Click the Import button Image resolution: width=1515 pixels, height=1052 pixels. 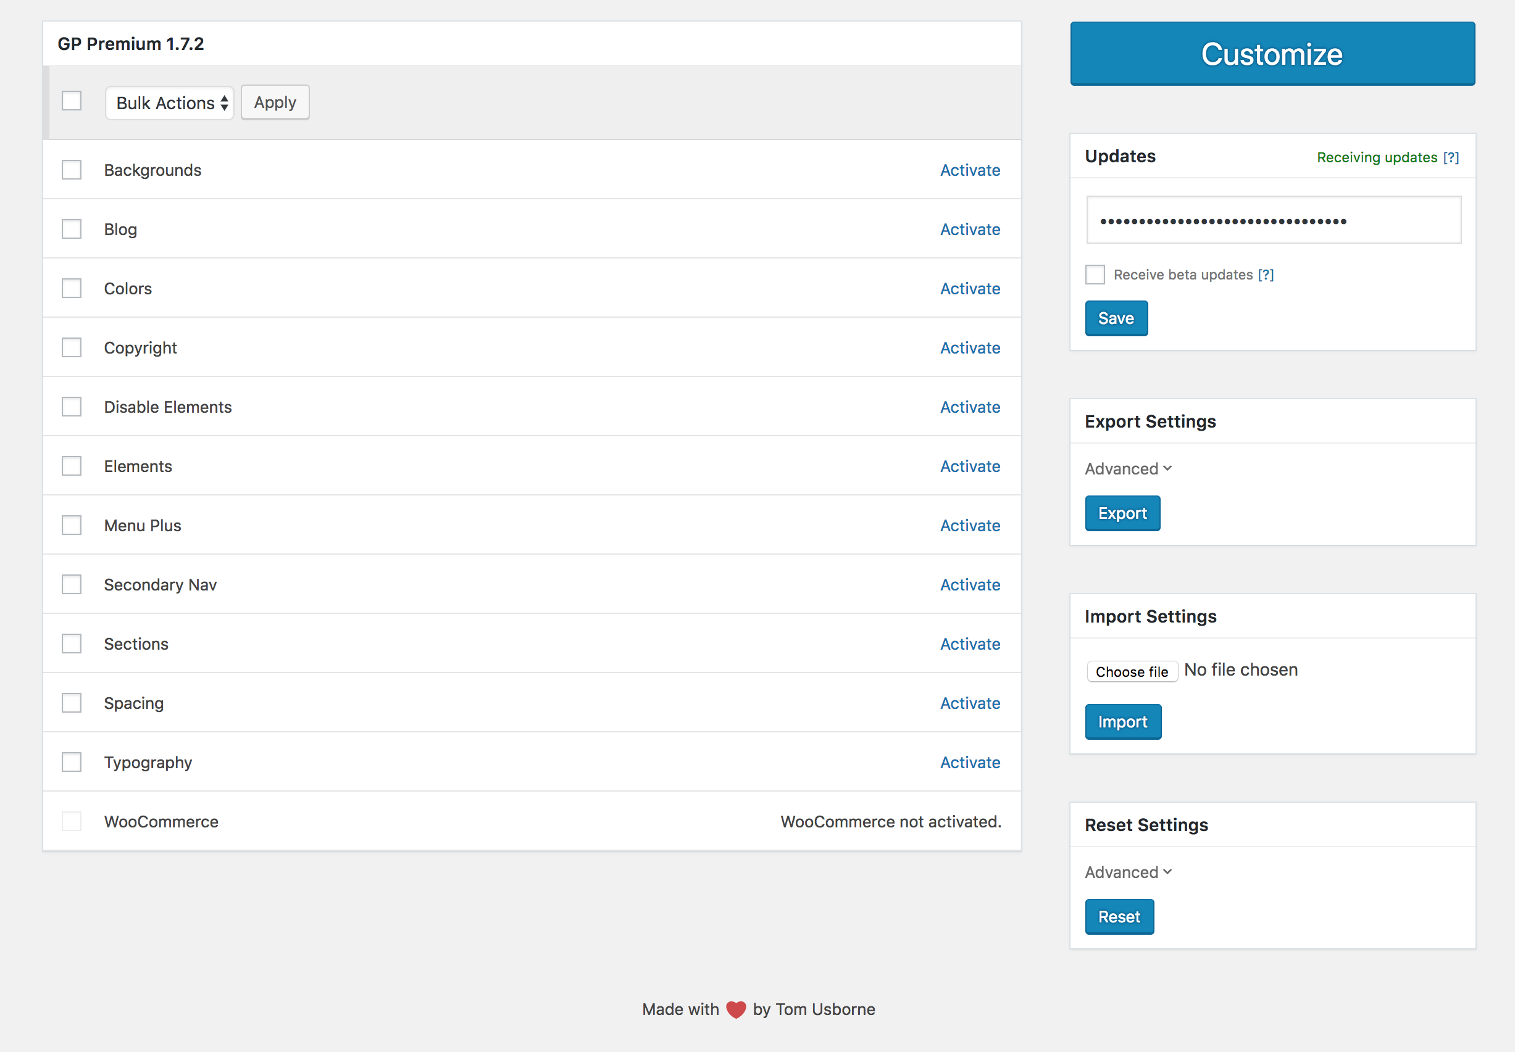pos(1122,723)
